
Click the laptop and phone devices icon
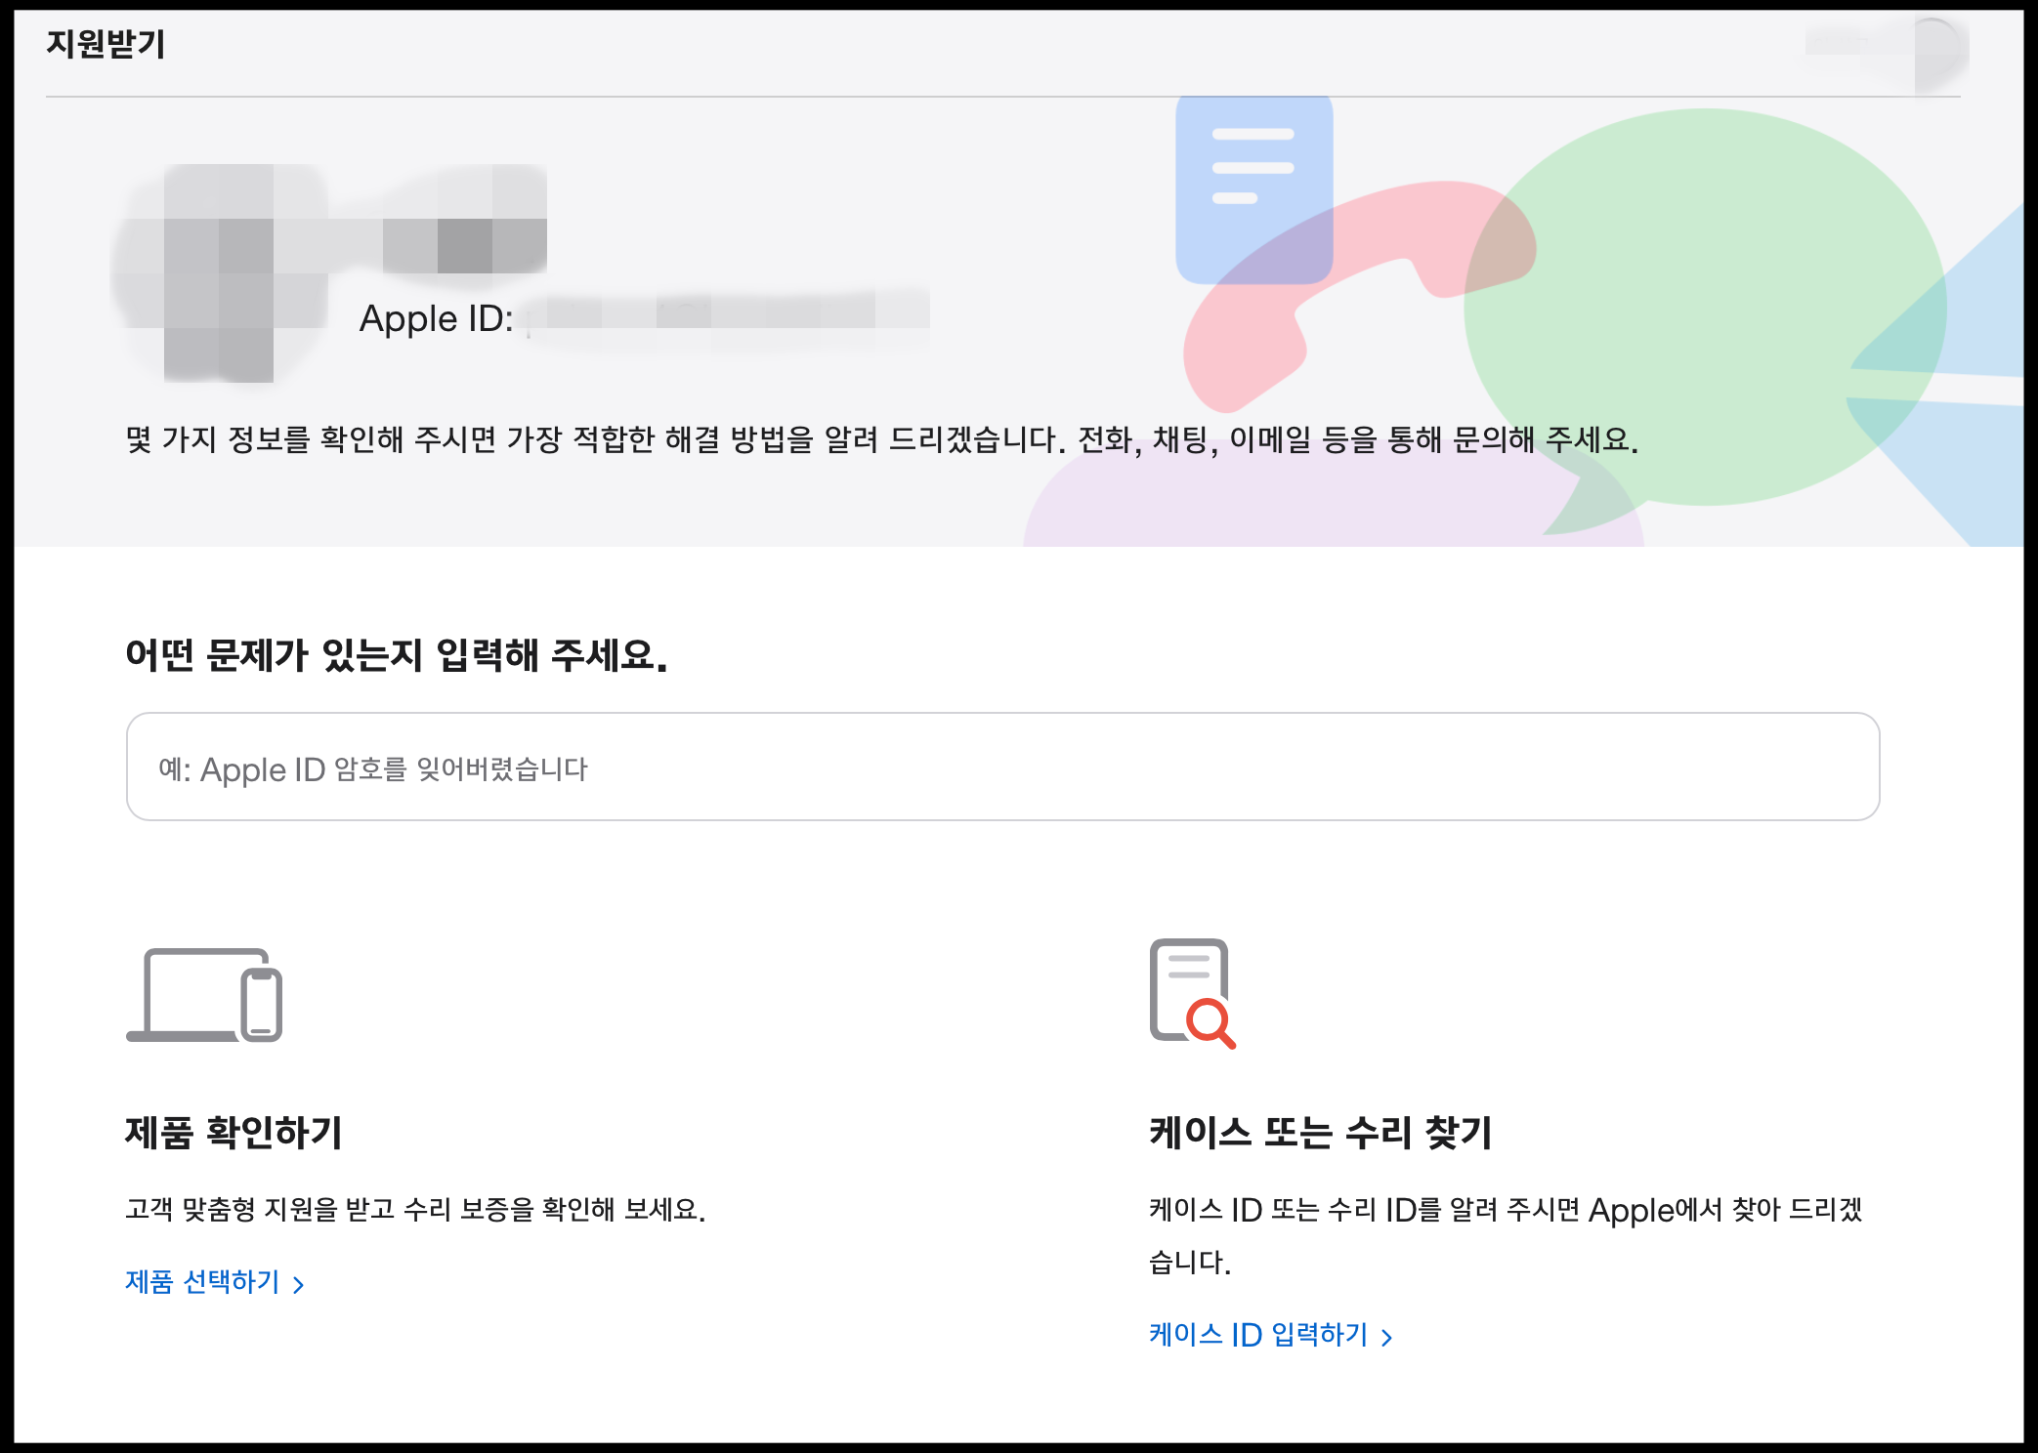pos(204,995)
